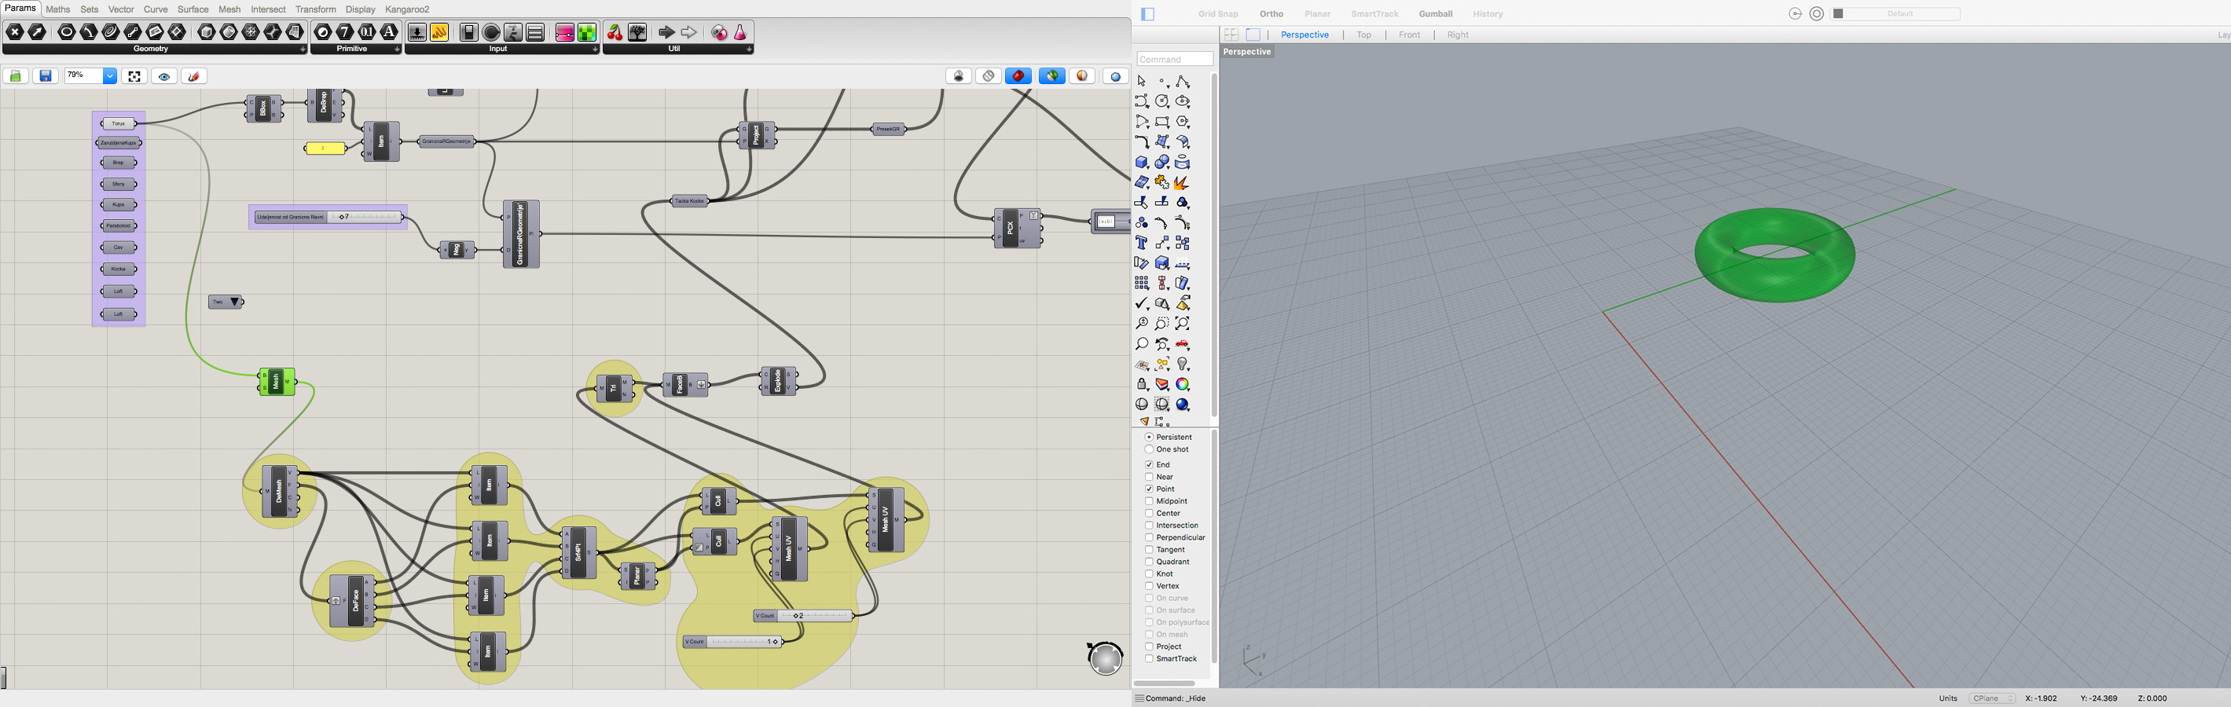The image size is (2231, 707).
Task: Enable the Midpoint object snap
Action: tap(1149, 501)
